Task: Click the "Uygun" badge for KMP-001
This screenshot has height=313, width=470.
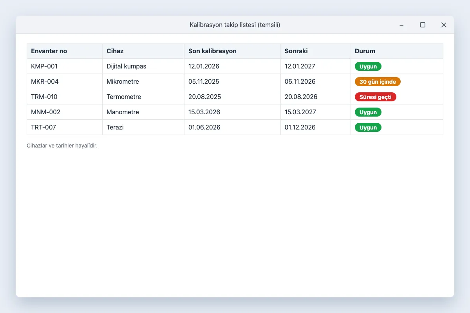Action: point(368,67)
